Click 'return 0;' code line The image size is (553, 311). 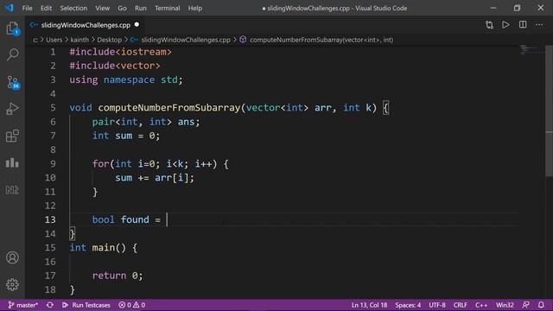pos(118,276)
